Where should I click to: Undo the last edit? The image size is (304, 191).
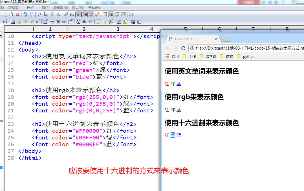(25, 14)
